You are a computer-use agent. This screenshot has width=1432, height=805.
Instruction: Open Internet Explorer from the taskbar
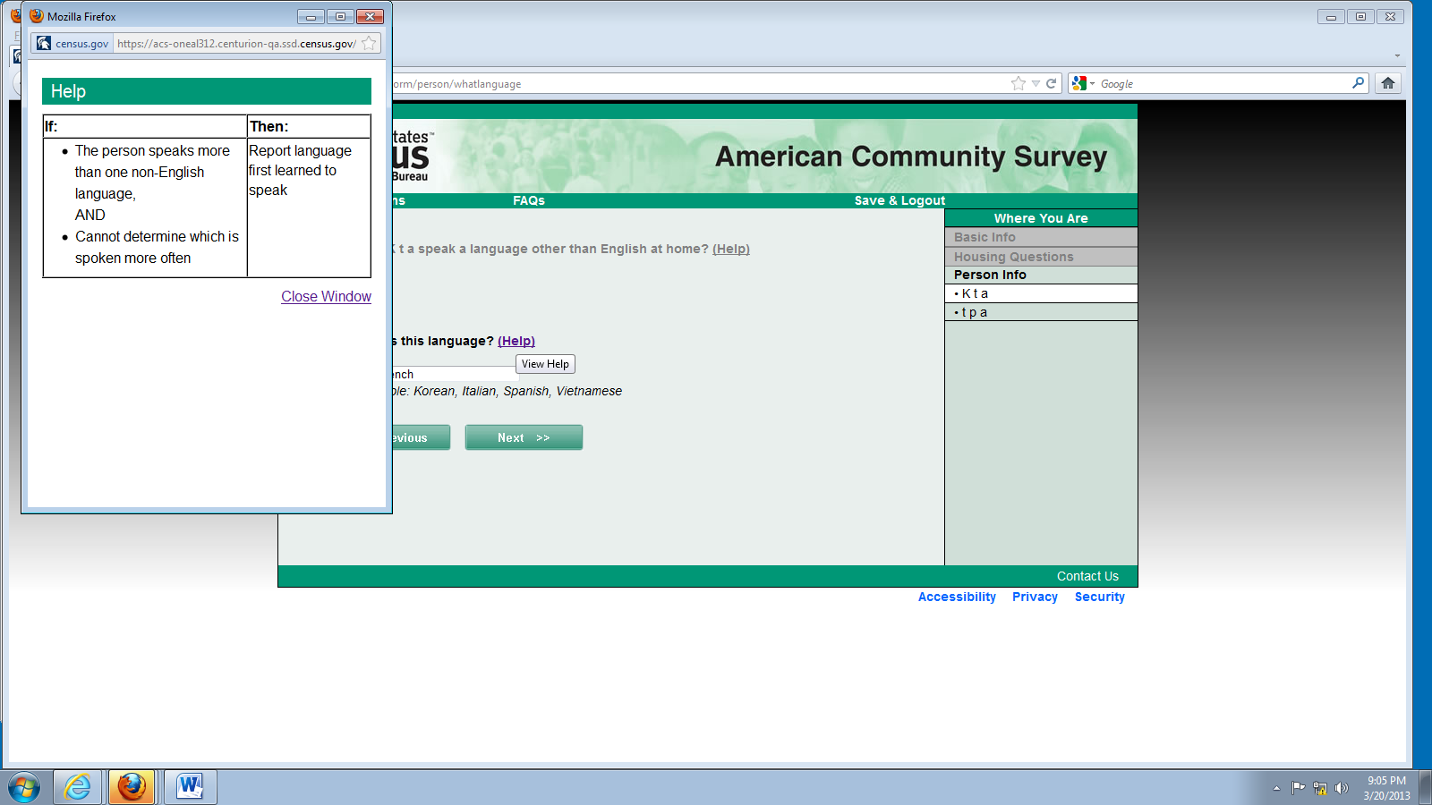(78, 787)
